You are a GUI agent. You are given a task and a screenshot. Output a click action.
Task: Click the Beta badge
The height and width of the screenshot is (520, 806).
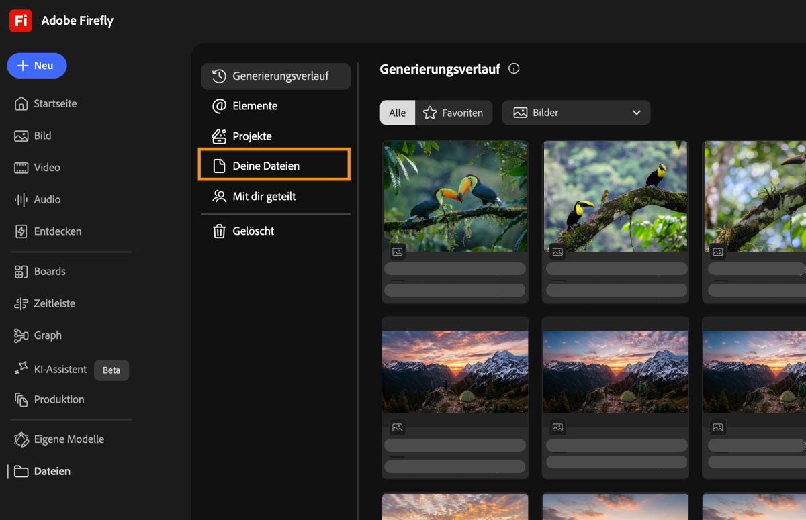[111, 370]
